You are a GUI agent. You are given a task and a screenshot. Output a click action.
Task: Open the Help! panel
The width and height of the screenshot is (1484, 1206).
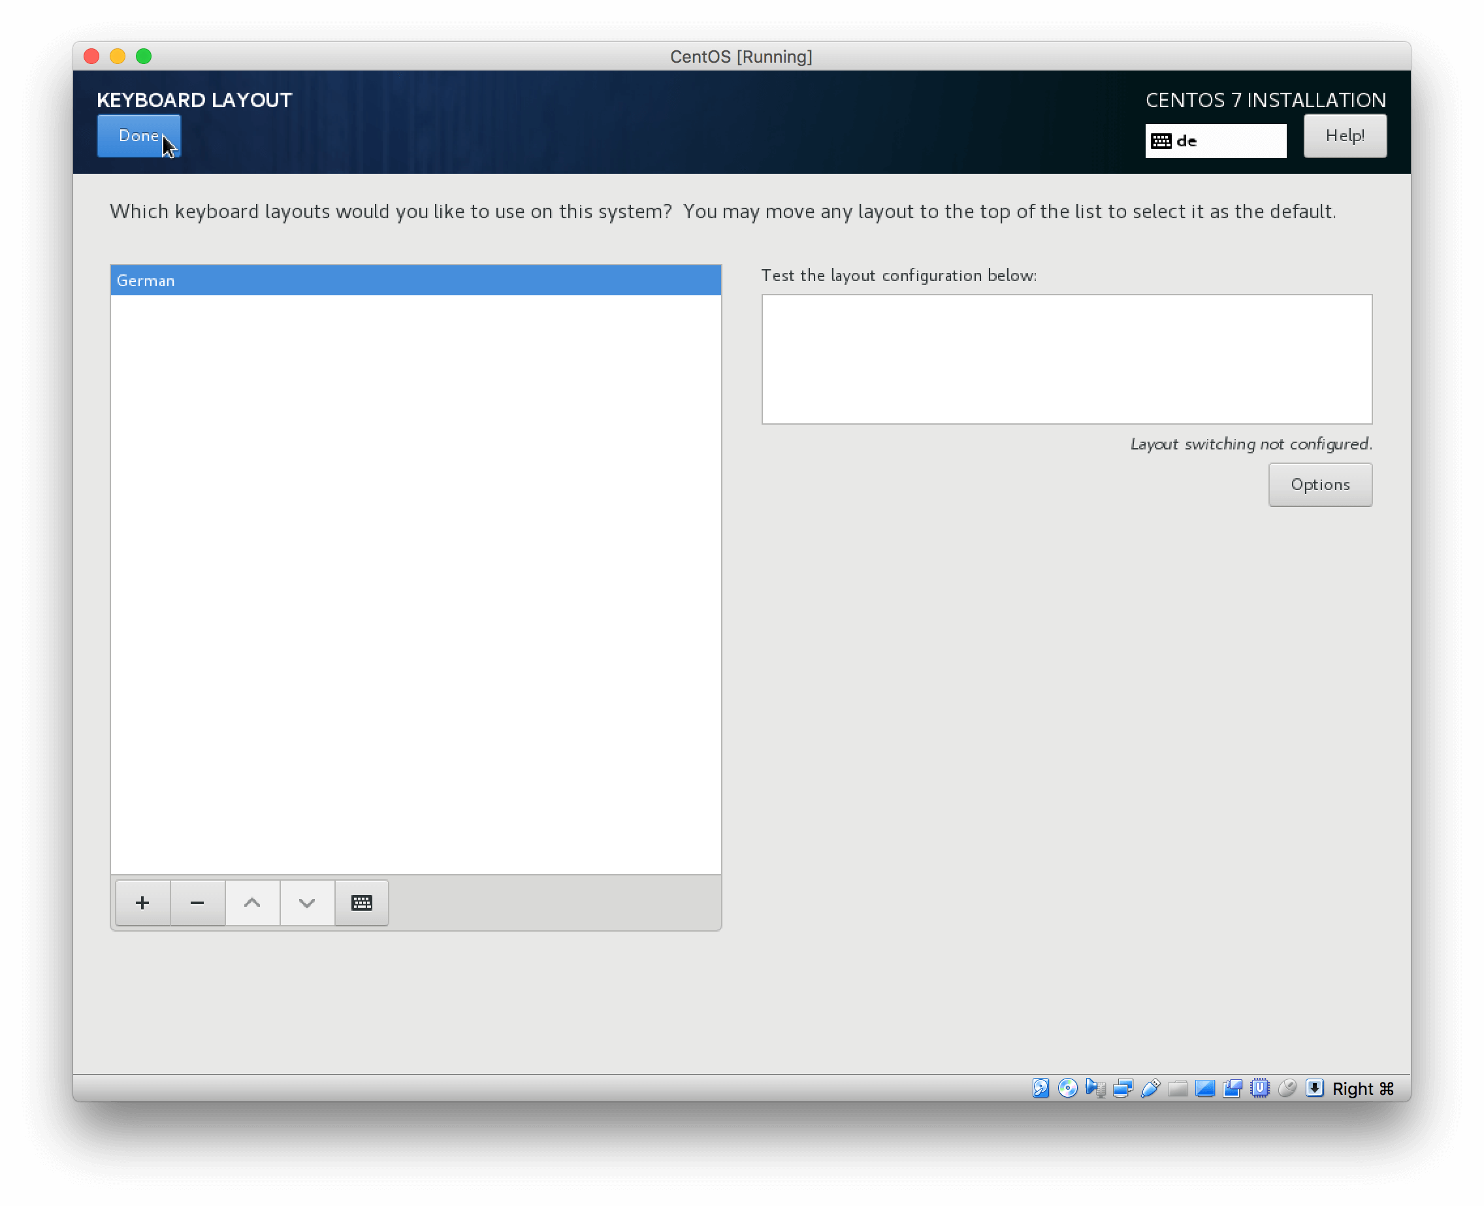1344,135
